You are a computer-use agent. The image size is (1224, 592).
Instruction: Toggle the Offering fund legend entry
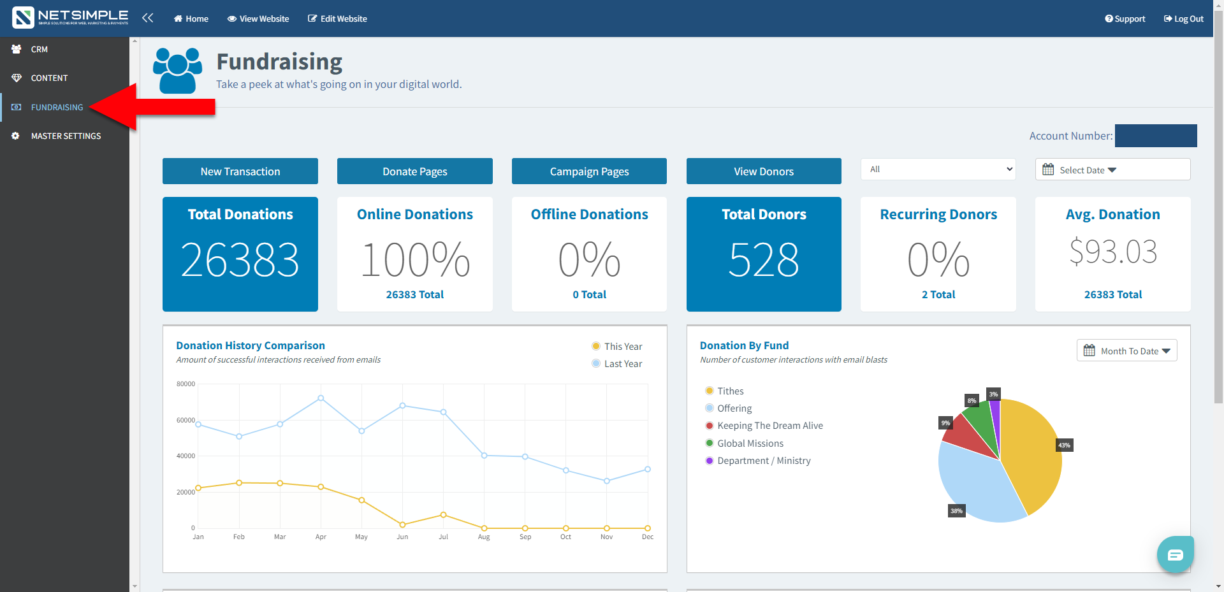728,408
